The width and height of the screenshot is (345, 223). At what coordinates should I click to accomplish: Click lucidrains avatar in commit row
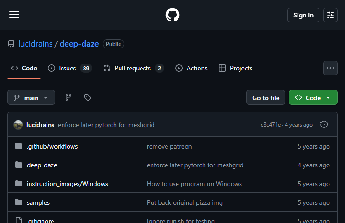(x=18, y=125)
